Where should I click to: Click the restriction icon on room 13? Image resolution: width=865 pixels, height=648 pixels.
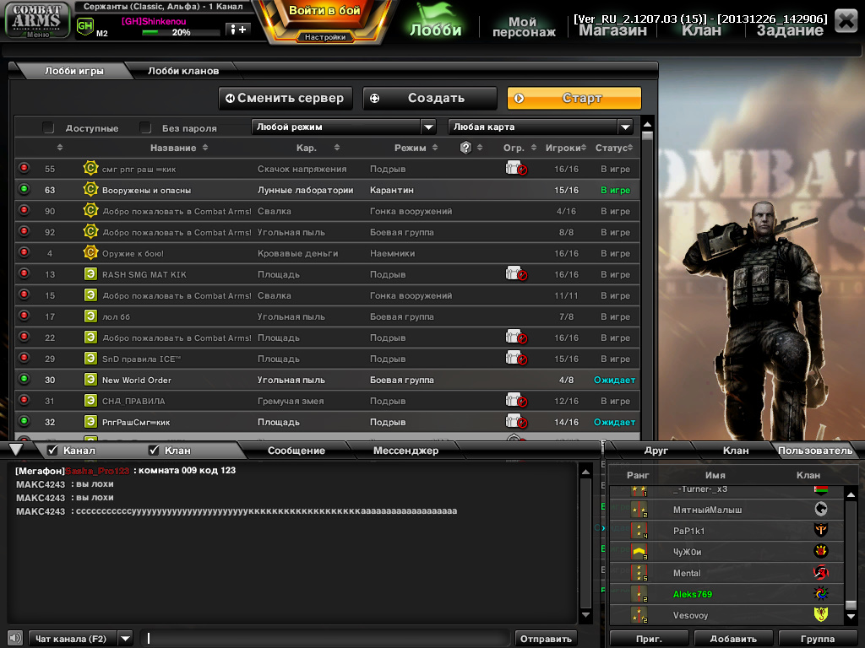516,273
